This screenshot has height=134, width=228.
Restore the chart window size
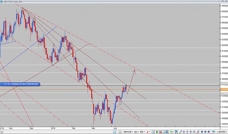(x=223, y=1)
